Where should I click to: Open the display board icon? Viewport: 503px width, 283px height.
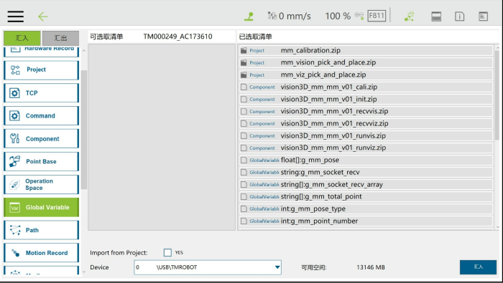(436, 16)
